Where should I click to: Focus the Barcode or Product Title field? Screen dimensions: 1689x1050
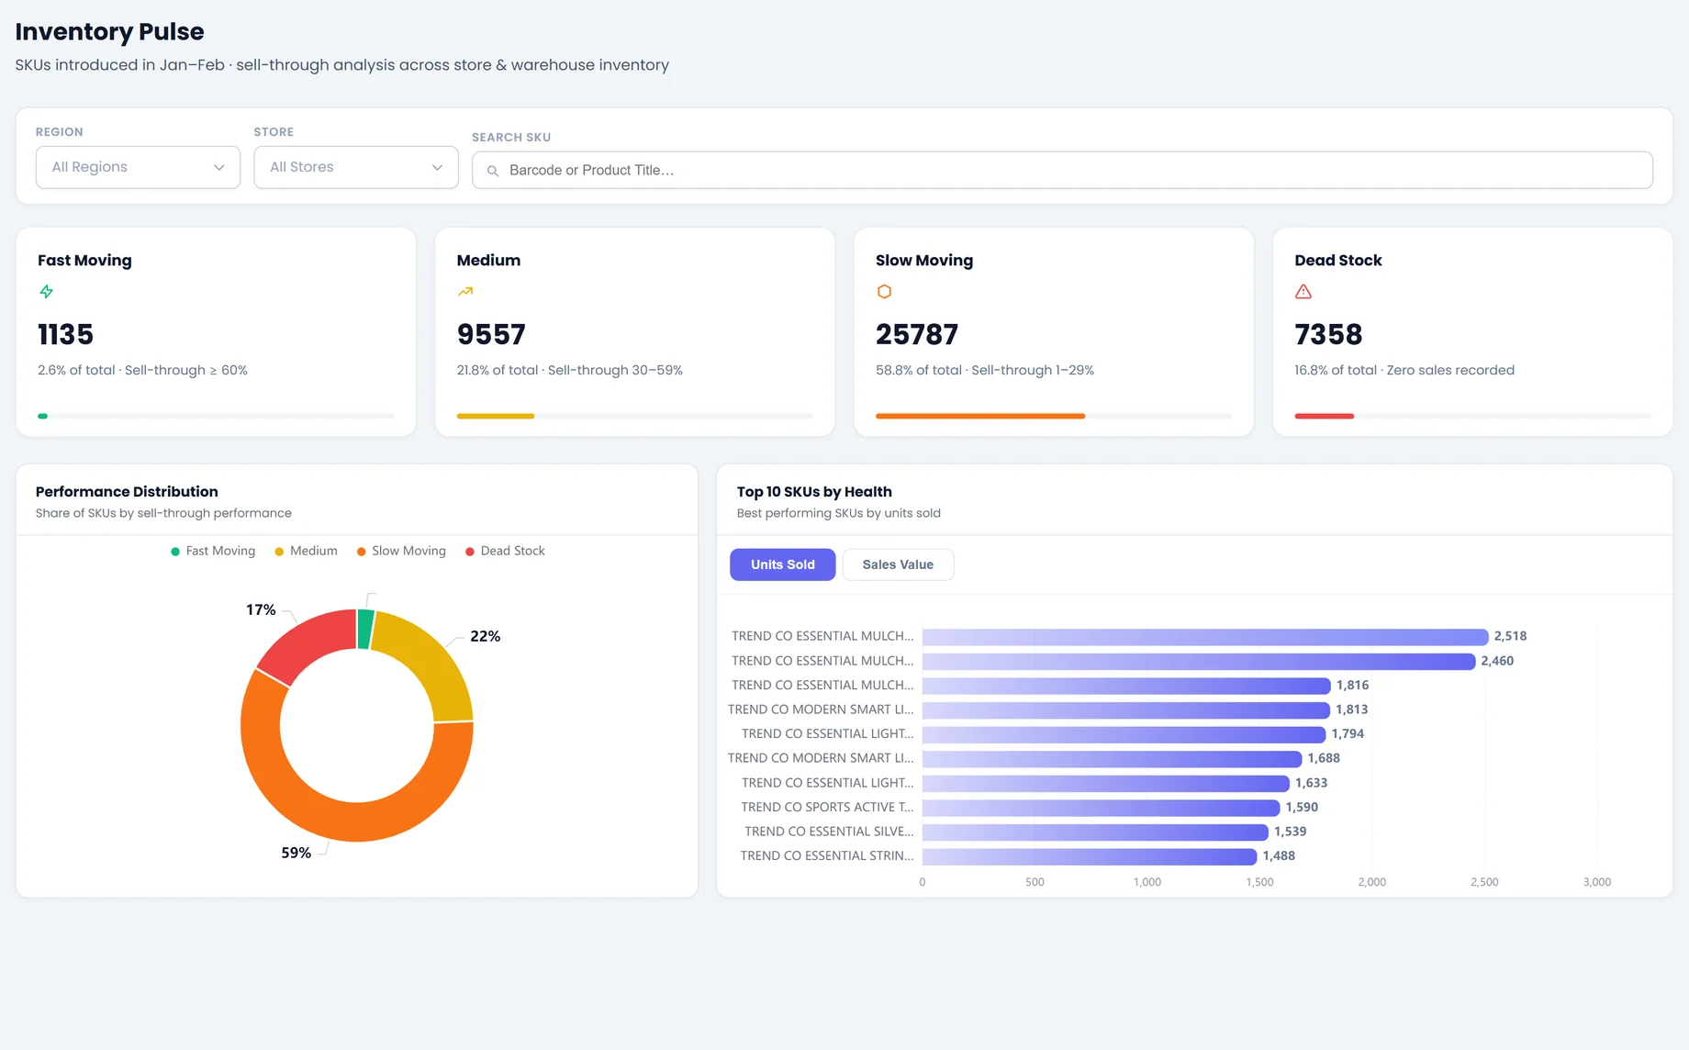(x=1062, y=171)
